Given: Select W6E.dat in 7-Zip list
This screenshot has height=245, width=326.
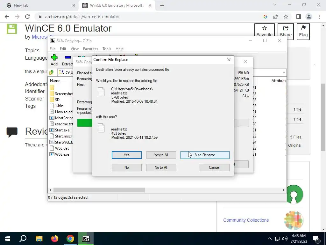Looking at the screenshot, I should (62, 148).
